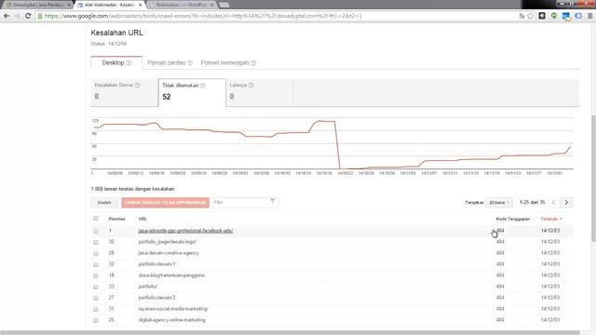Go back with the browser back arrow
The width and height of the screenshot is (596, 335).
pos(7,16)
